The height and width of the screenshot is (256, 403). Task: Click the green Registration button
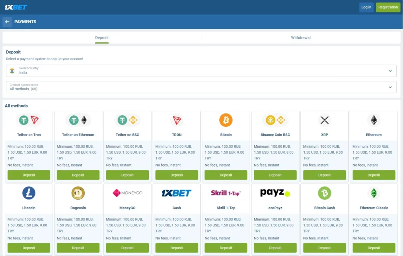click(x=388, y=7)
